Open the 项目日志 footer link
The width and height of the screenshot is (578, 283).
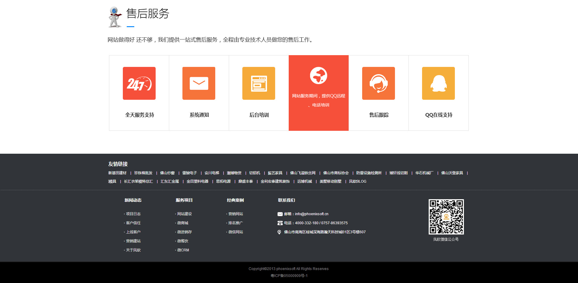[x=133, y=214]
